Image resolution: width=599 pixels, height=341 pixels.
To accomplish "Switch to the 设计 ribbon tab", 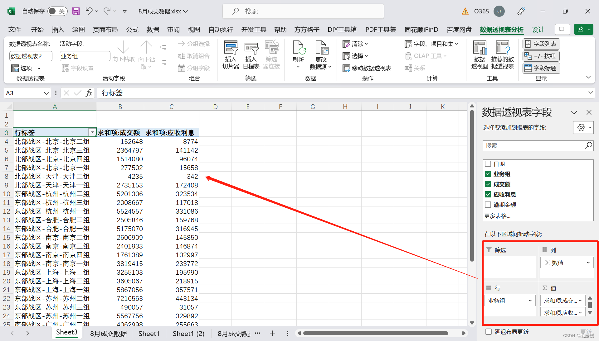I will [538, 30].
